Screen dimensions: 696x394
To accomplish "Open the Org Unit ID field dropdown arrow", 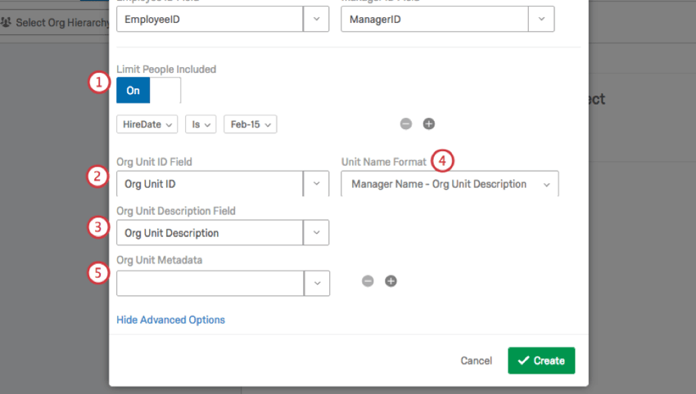I will tap(316, 184).
